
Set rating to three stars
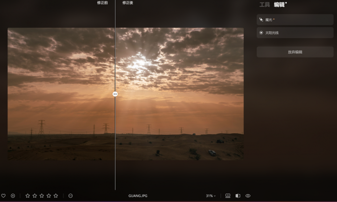point(42,196)
